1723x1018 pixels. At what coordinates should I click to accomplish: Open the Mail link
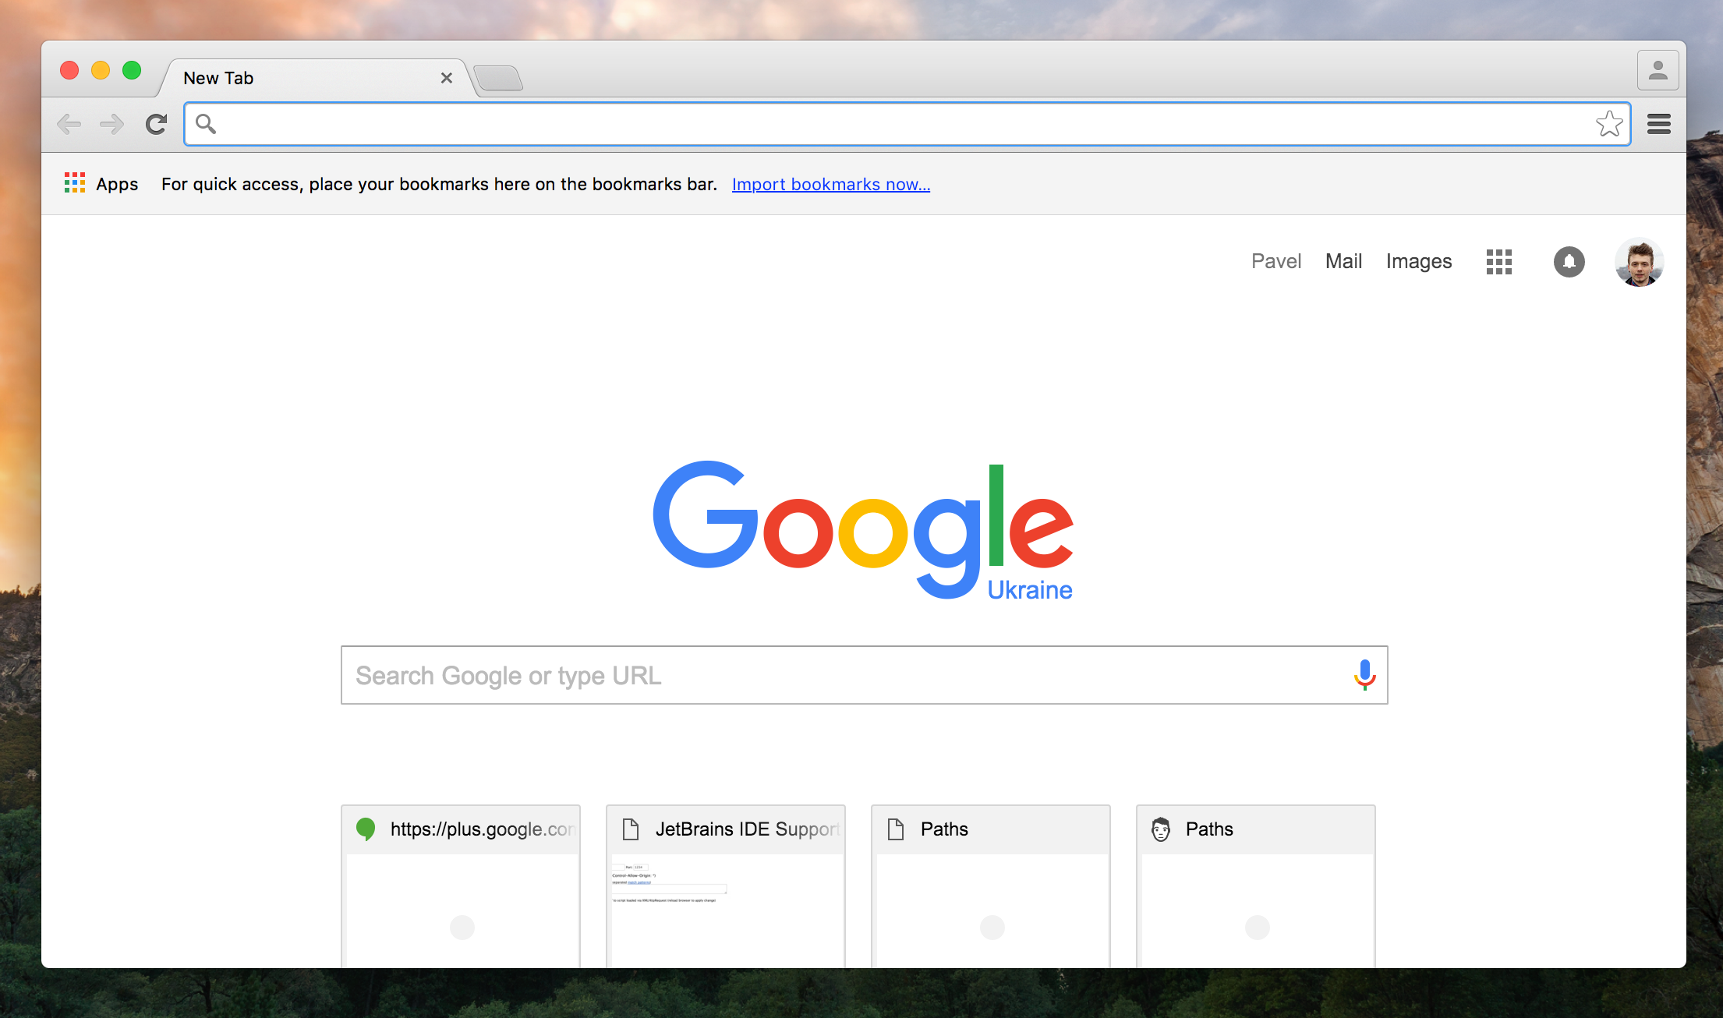coord(1344,261)
